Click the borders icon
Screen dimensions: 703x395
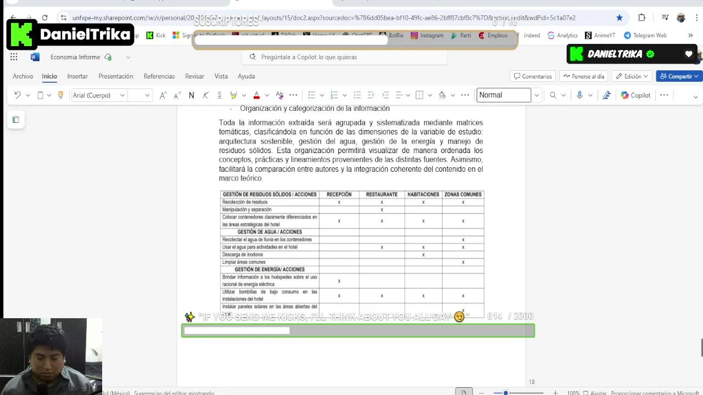[x=420, y=95]
